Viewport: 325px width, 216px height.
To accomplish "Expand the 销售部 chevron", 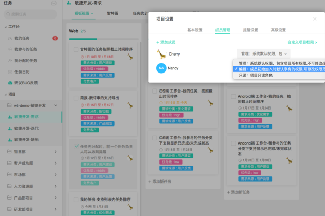I will point(56,152).
